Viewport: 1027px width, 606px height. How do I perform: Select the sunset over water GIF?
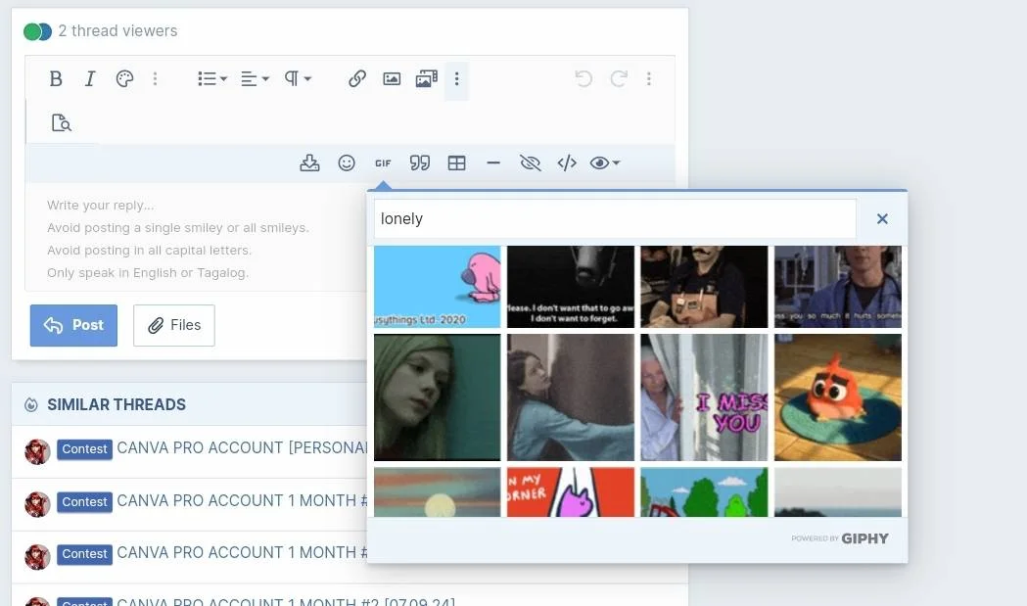coord(437,492)
